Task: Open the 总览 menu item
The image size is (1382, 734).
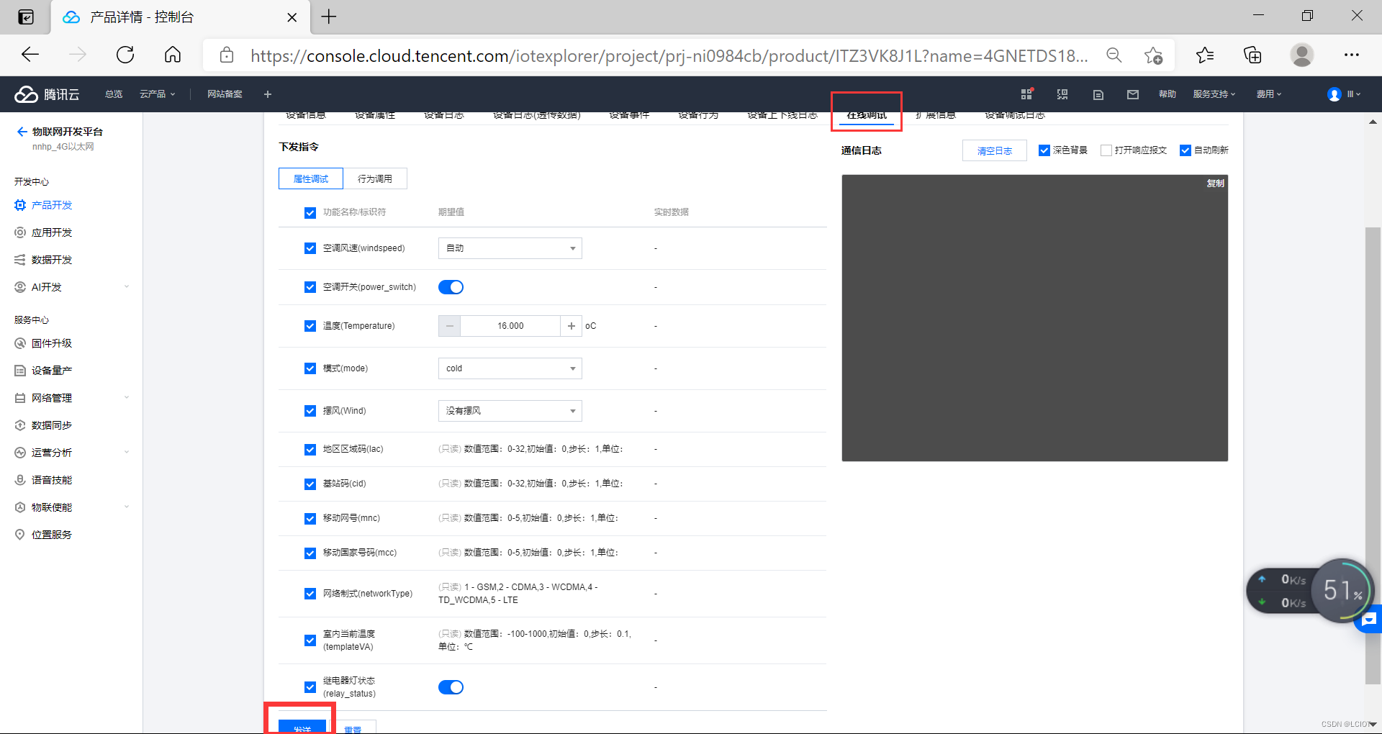Action: point(114,94)
